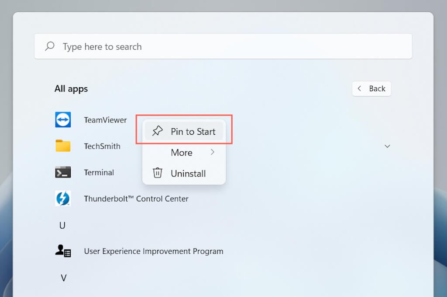The width and height of the screenshot is (447, 297).
Task: Choose Uninstall from the context menu
Action: (x=188, y=174)
